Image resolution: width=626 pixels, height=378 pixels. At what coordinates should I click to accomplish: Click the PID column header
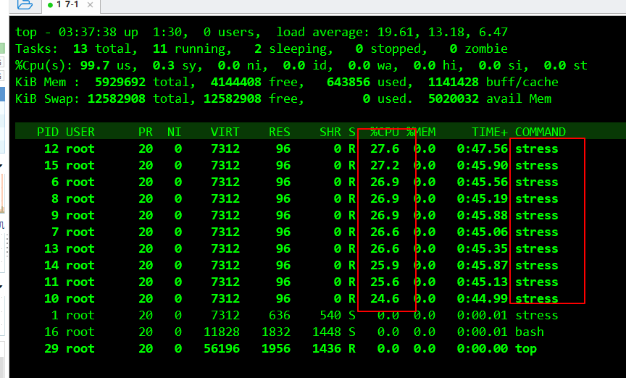coord(48,132)
